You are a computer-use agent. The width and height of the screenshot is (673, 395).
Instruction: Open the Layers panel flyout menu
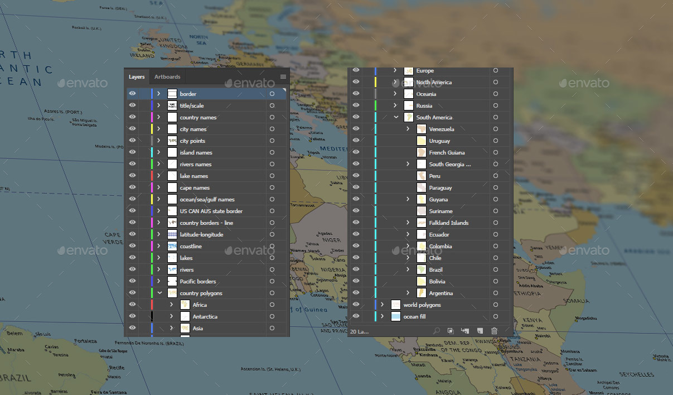(x=283, y=77)
